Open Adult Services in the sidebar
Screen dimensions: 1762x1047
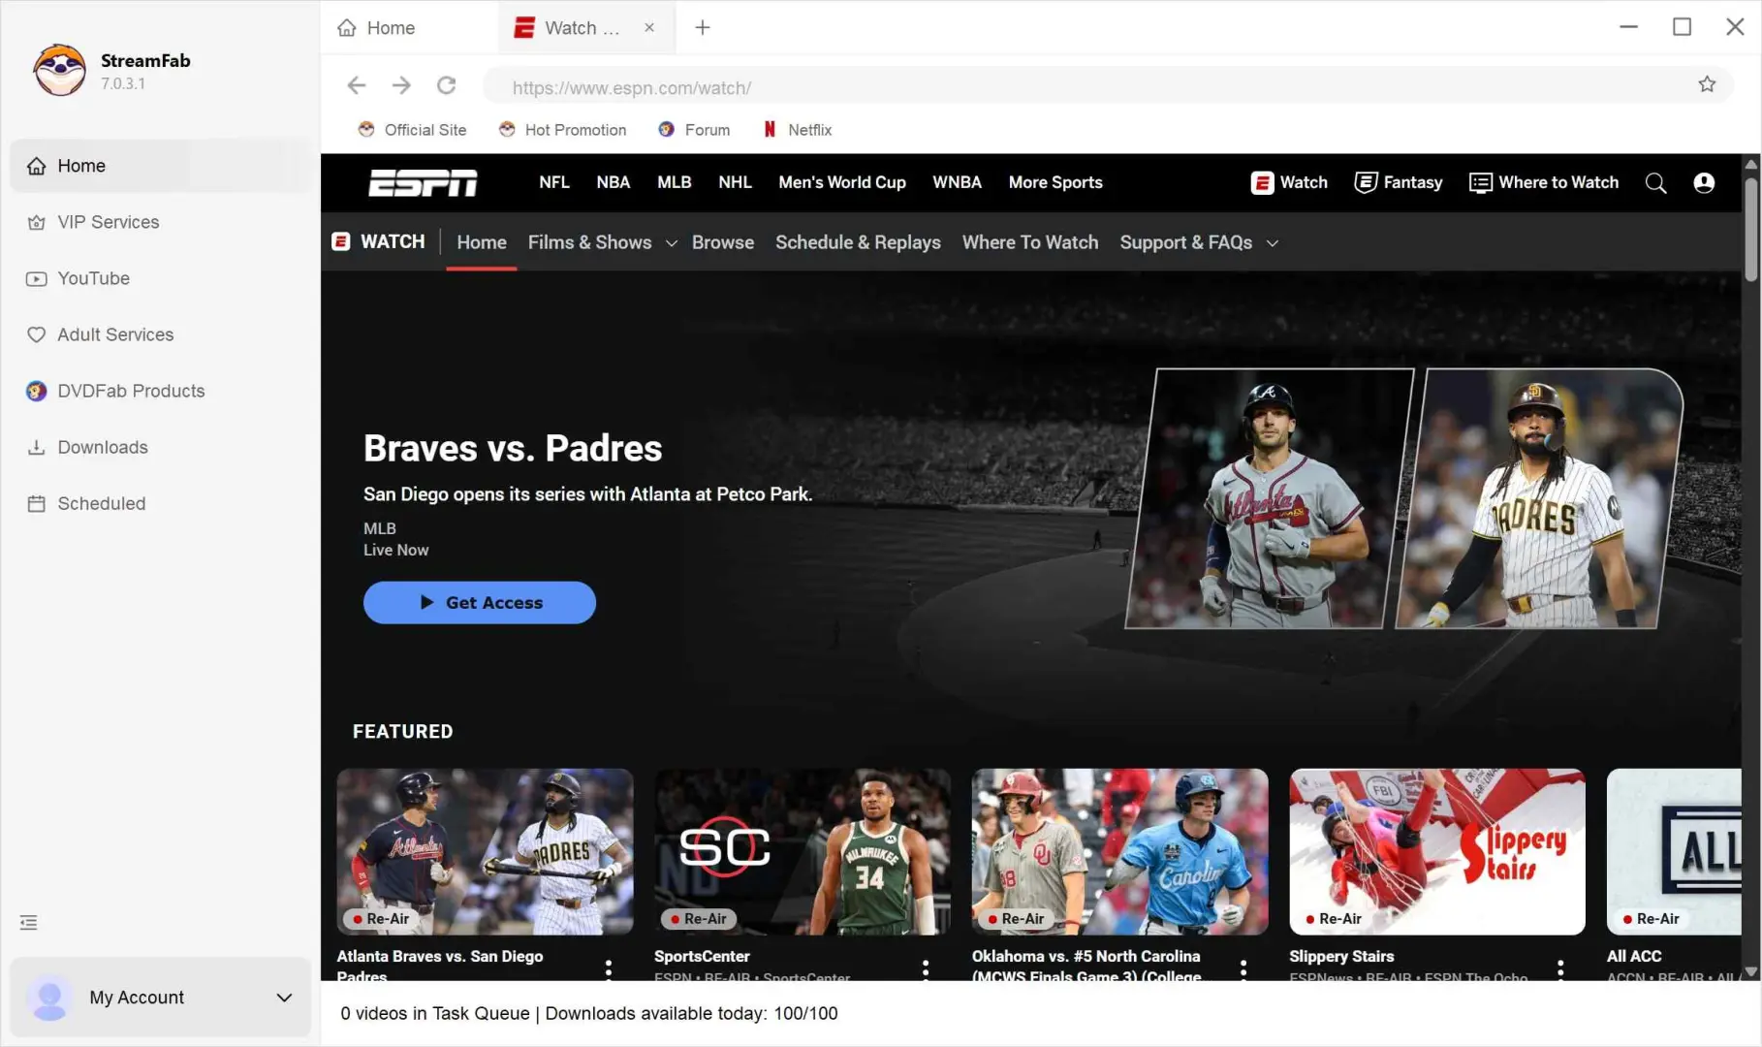(x=161, y=334)
